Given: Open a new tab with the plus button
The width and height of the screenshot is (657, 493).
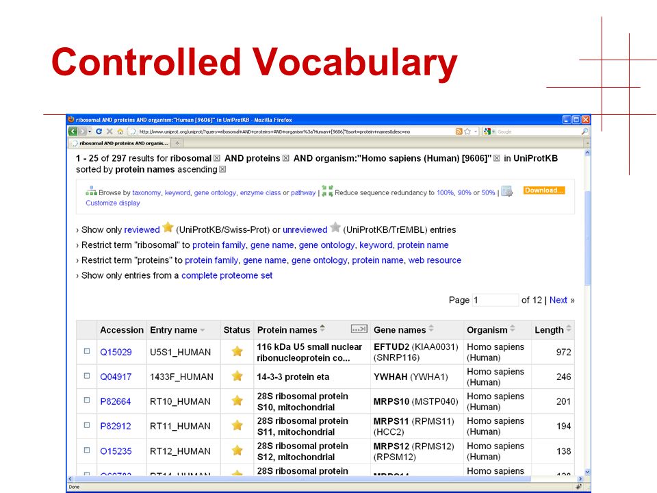Looking at the screenshot, I should (177, 143).
